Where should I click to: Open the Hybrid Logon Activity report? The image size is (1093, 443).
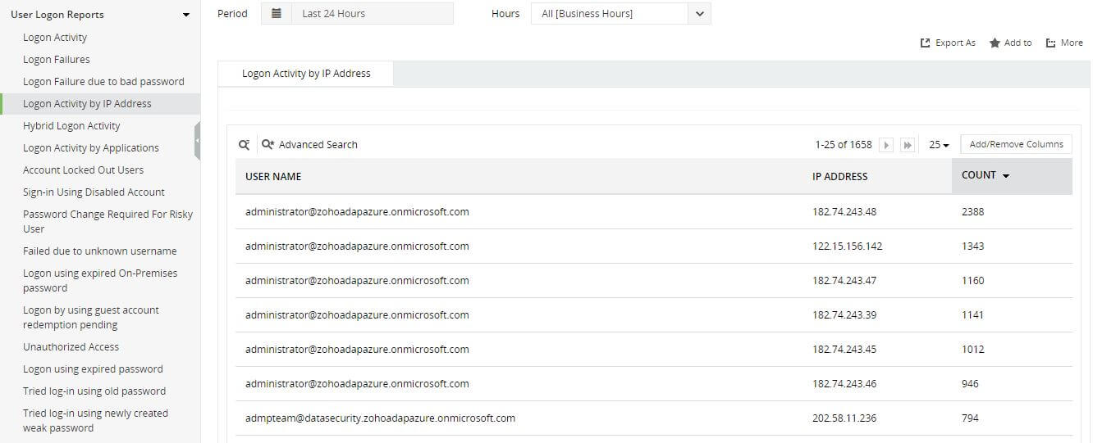[71, 126]
